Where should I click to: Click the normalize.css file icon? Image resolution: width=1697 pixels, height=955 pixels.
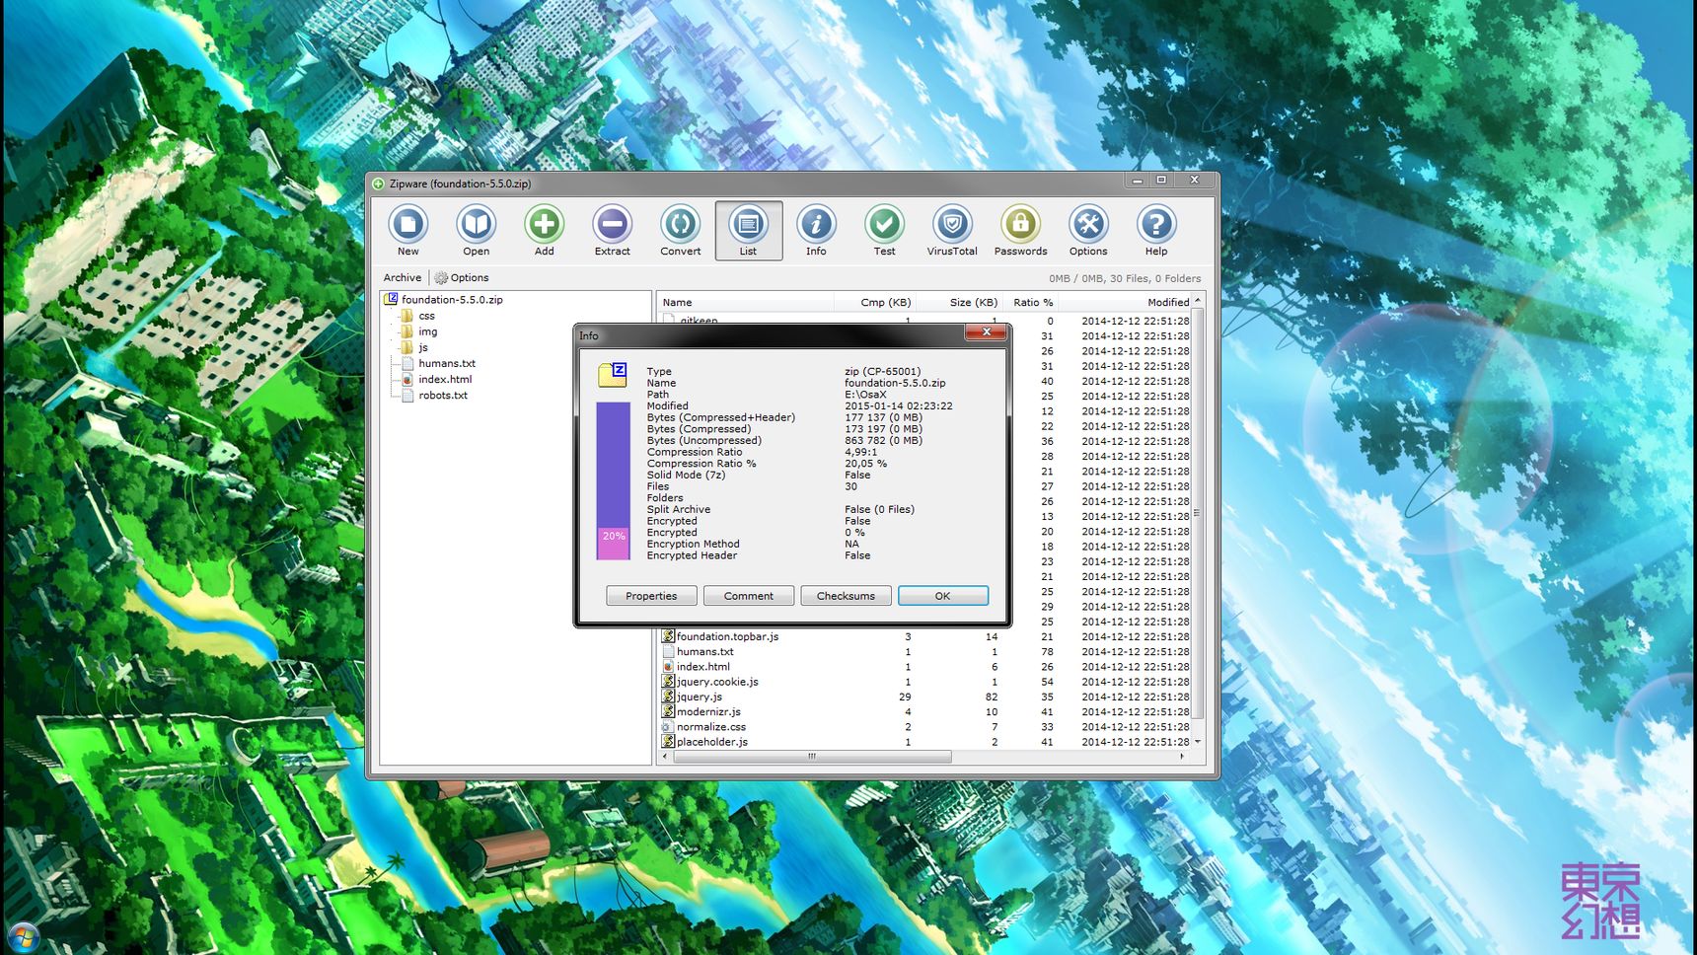[x=668, y=727]
